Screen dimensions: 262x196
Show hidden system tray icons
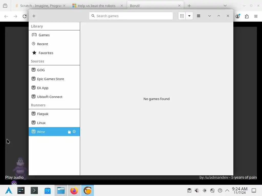(x=227, y=190)
